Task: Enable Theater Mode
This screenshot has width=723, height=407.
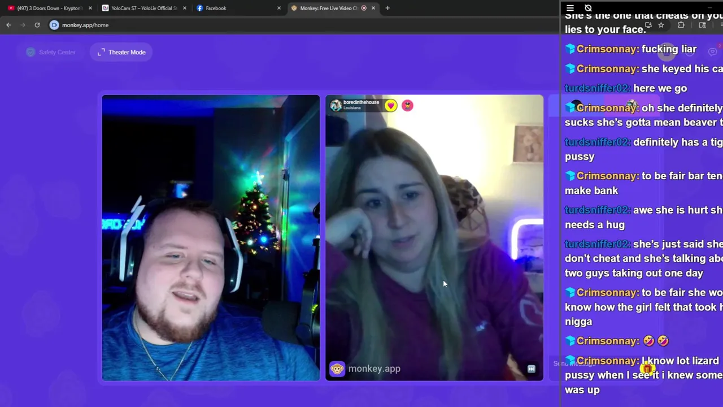Action: (121, 52)
